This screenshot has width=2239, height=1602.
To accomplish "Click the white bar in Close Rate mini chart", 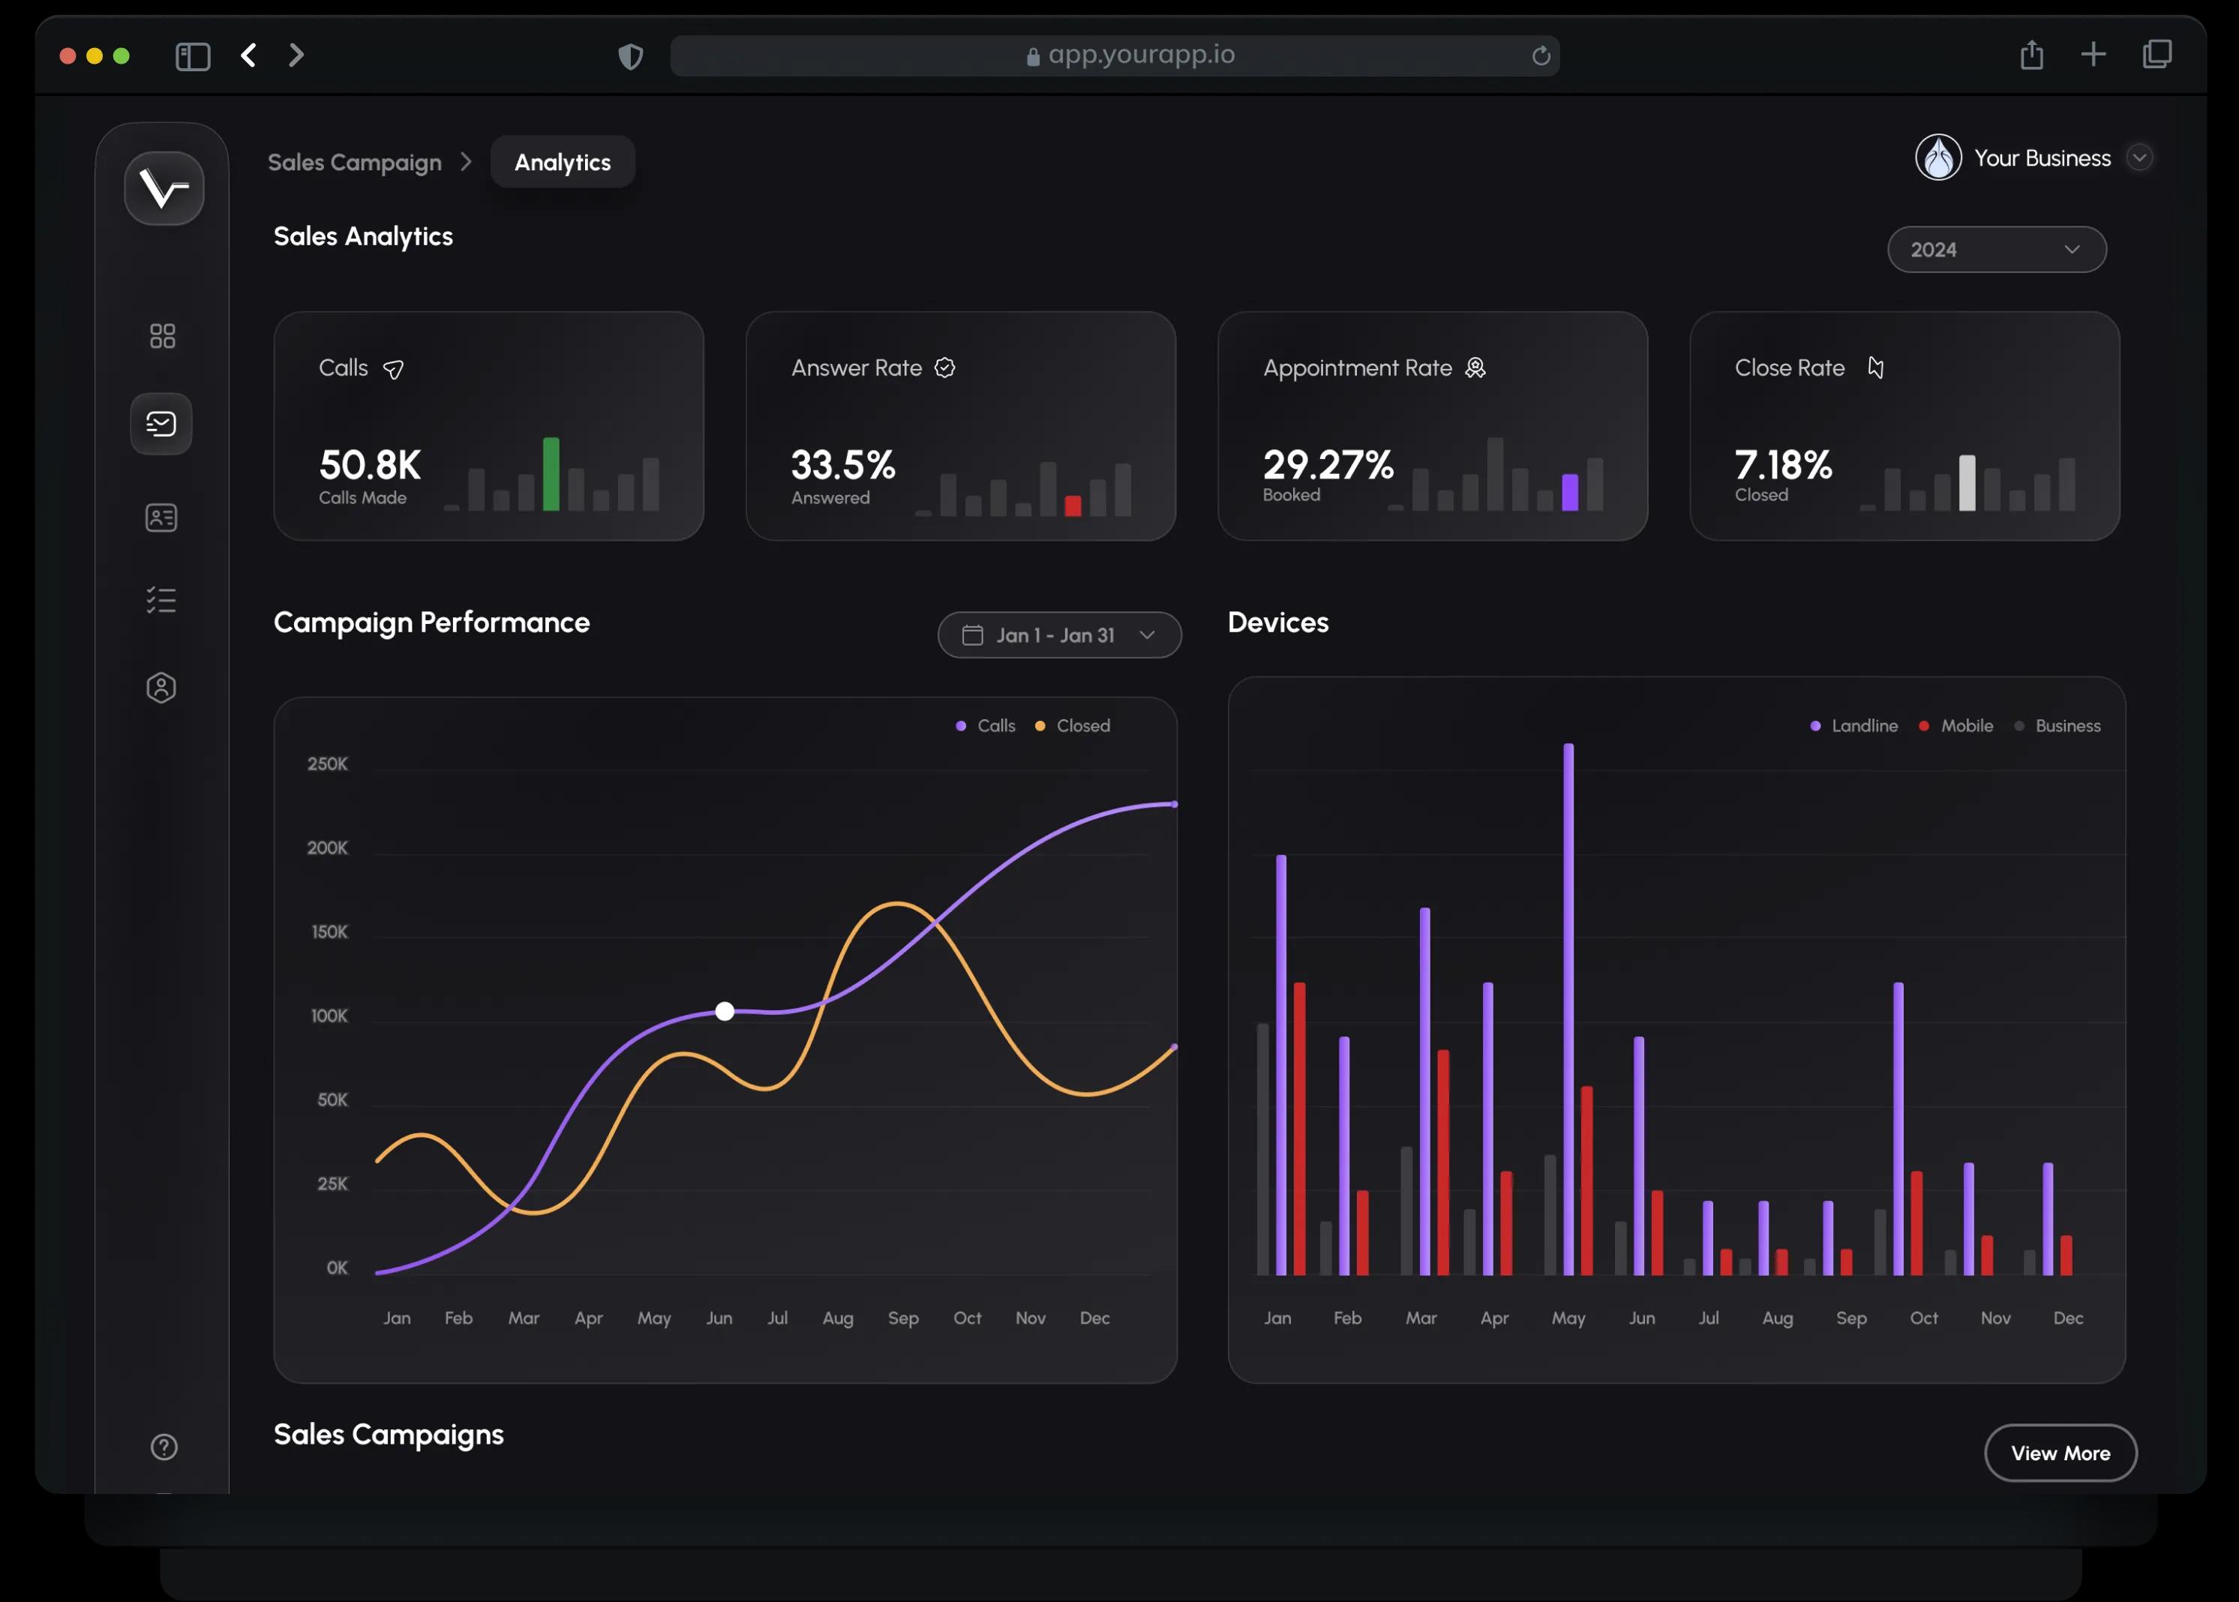I will tap(1967, 483).
